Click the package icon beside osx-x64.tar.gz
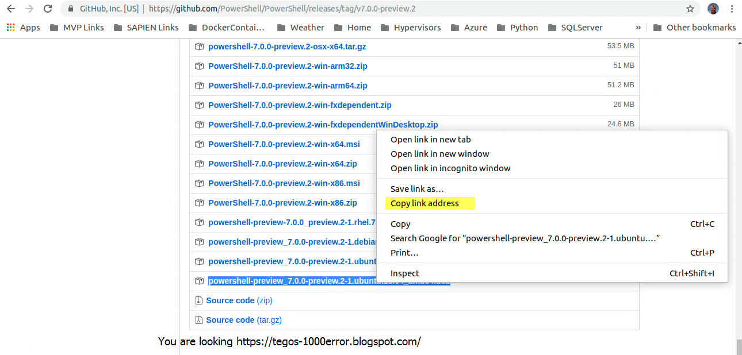Screen dimensions: 742x355 coord(199,47)
